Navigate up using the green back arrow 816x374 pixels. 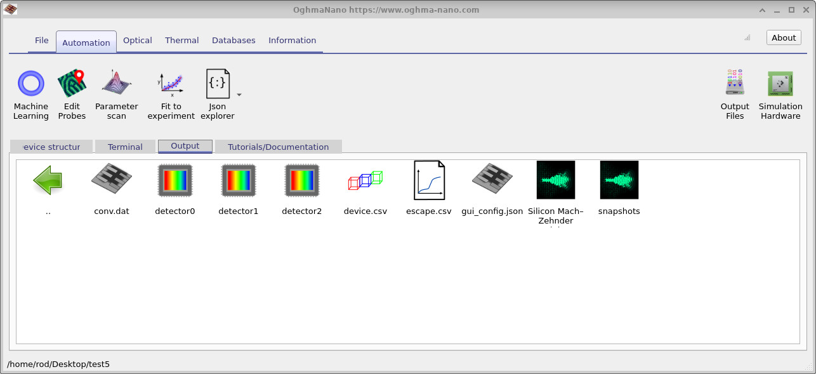(49, 180)
